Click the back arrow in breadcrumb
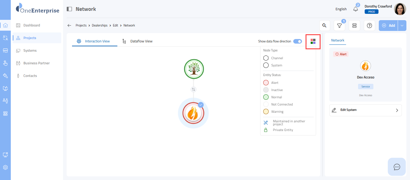Image resolution: width=410 pixels, height=180 pixels. (69, 26)
